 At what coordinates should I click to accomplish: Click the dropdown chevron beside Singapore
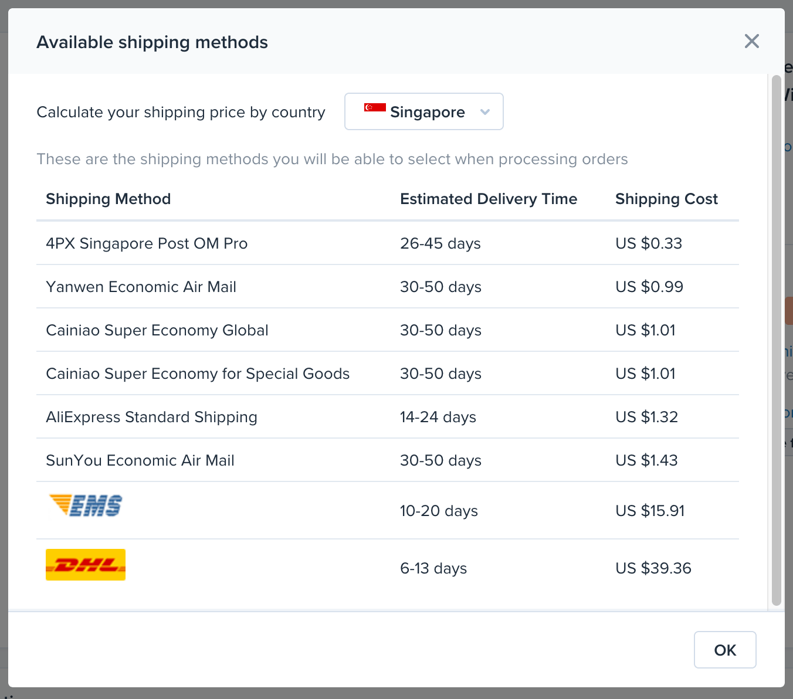pyautogui.click(x=485, y=112)
